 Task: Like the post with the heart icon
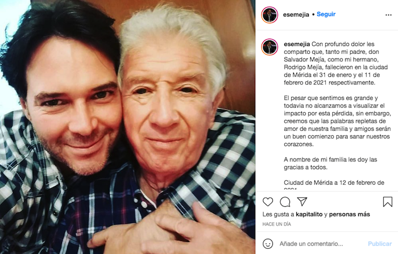[x=268, y=202]
